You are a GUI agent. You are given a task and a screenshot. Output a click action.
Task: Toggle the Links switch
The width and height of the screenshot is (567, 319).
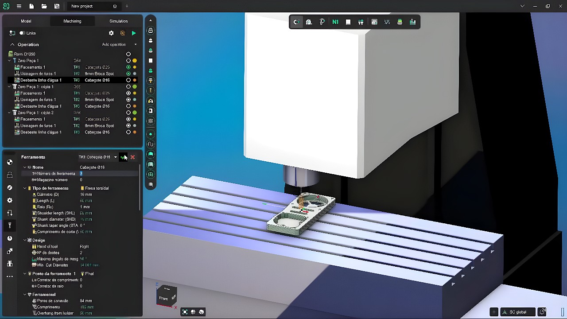(x=22, y=33)
